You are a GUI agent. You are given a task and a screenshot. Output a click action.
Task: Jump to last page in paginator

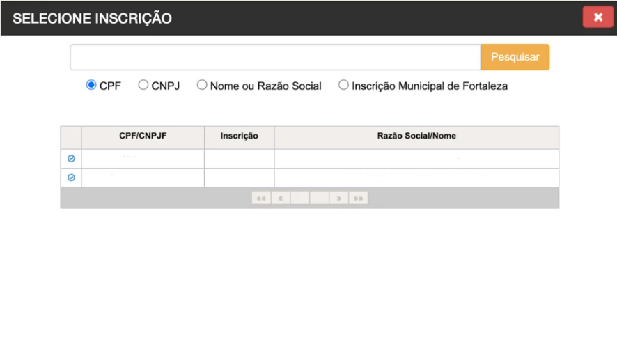pyautogui.click(x=359, y=198)
